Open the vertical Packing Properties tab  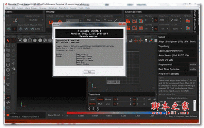pos(195,21)
